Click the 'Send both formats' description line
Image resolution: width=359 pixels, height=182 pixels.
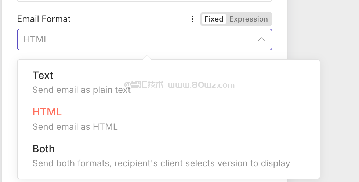(161, 163)
